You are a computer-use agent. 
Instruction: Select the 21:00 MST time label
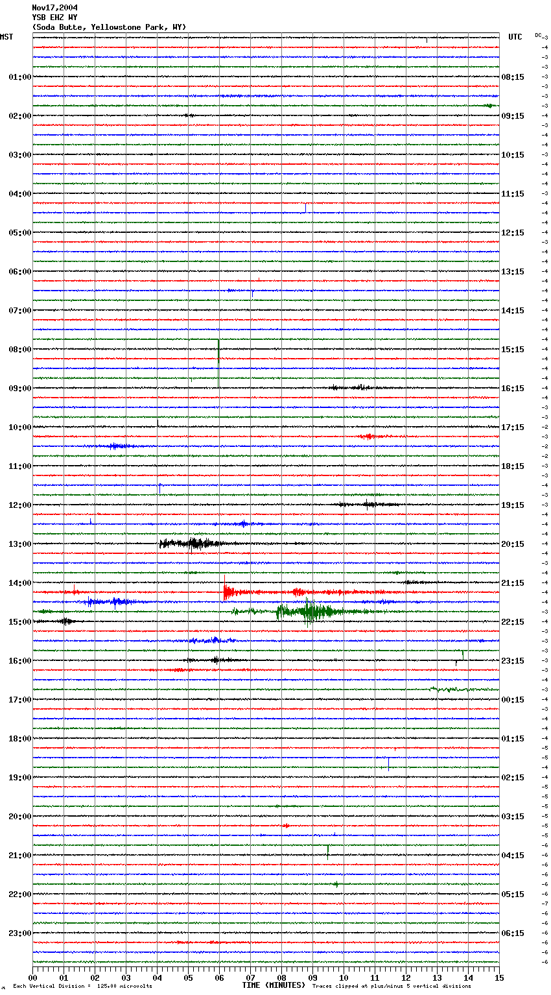click(x=19, y=856)
